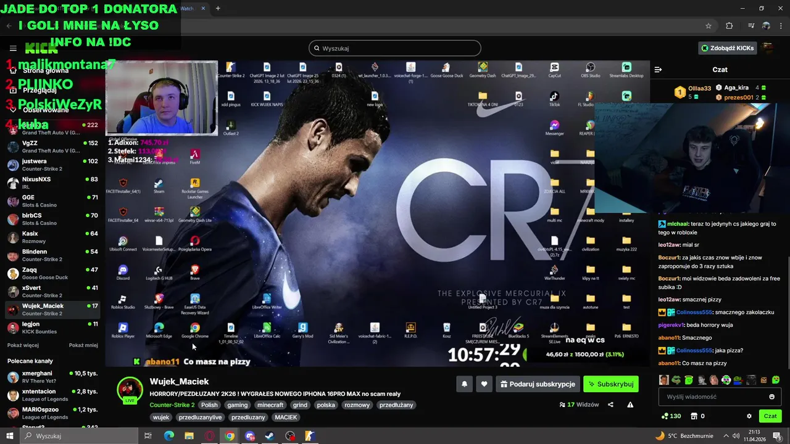Screen dimensions: 790x444
Task: Insert the green halo emote
Action: tap(689, 380)
